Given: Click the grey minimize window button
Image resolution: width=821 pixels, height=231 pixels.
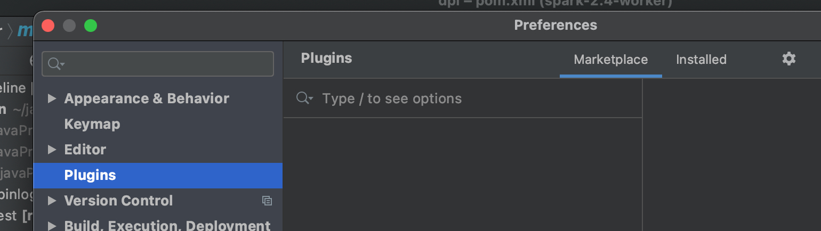Looking at the screenshot, I should pos(69,26).
